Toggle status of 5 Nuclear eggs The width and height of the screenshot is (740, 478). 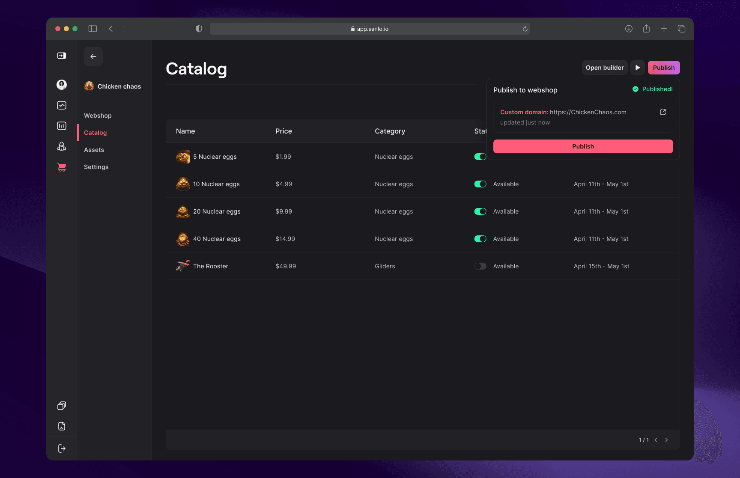pyautogui.click(x=480, y=157)
